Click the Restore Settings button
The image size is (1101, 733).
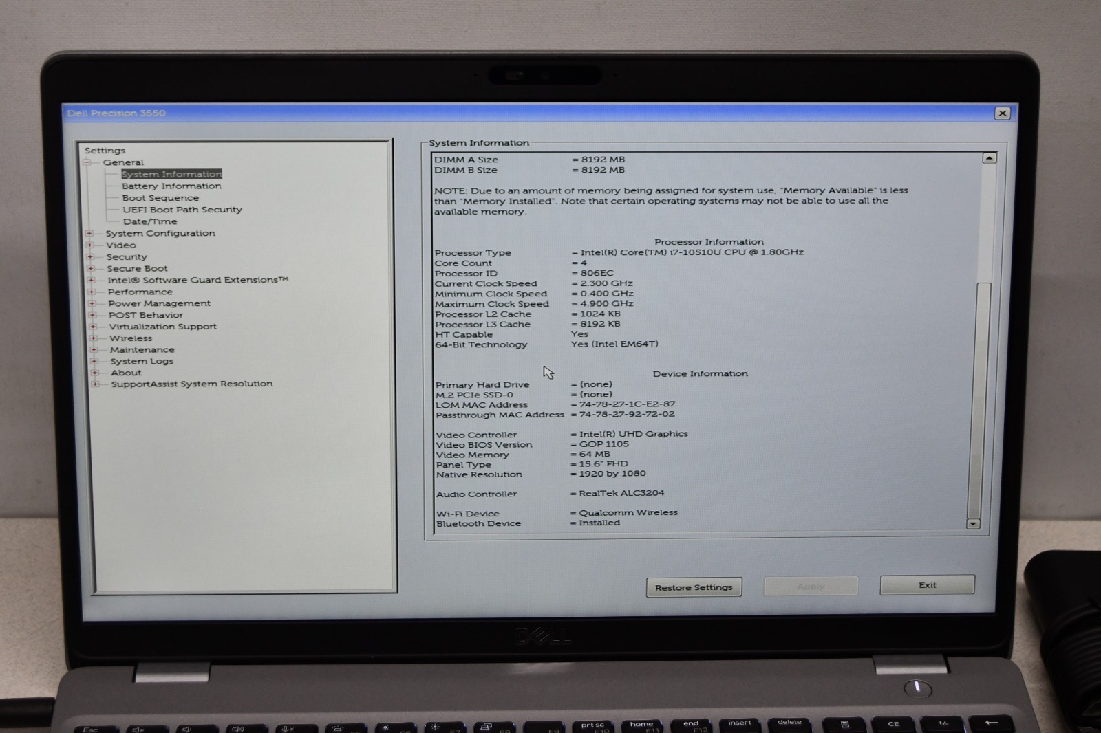[x=694, y=587]
